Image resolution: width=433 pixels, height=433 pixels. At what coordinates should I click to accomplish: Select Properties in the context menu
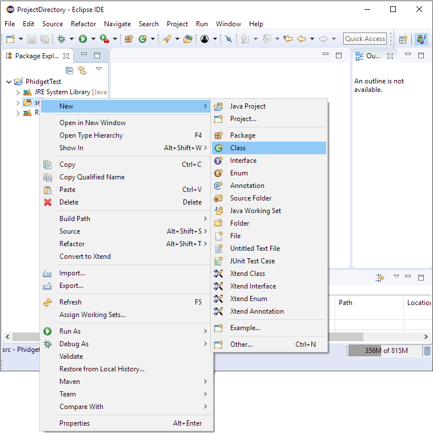point(126,423)
